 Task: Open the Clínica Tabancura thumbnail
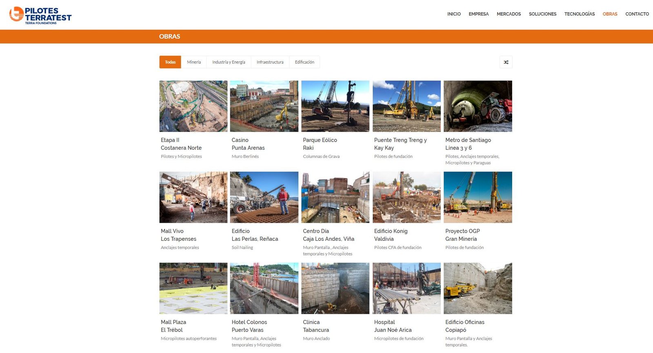335,288
